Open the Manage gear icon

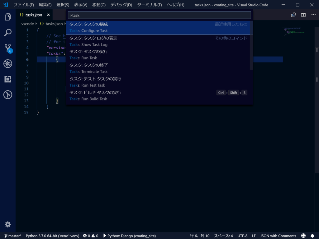point(8,224)
